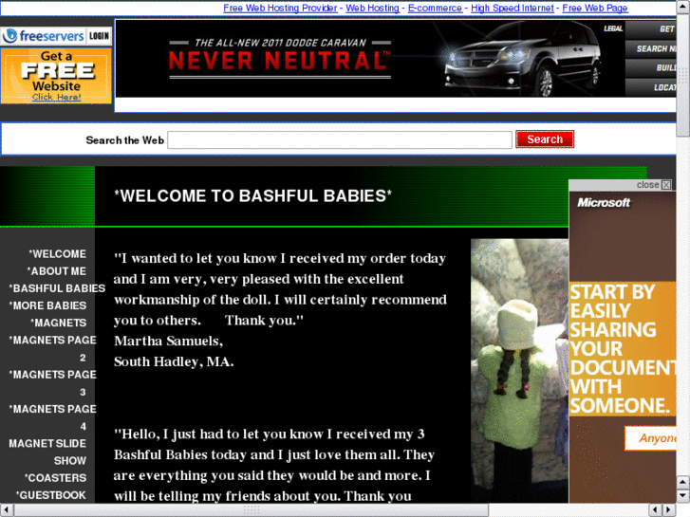This screenshot has height=517, width=690.
Task: Open the *GUESTBOOK menu item
Action: pos(51,495)
